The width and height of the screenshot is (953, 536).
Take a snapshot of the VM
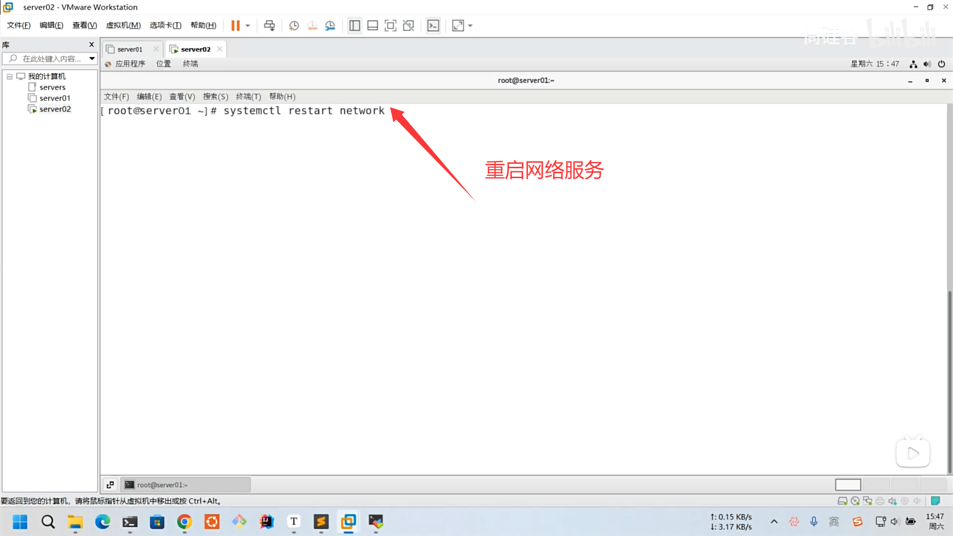(294, 25)
